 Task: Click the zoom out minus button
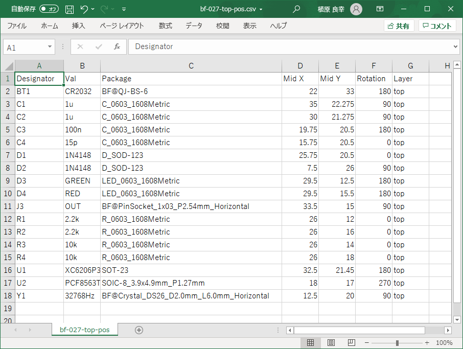click(x=367, y=343)
